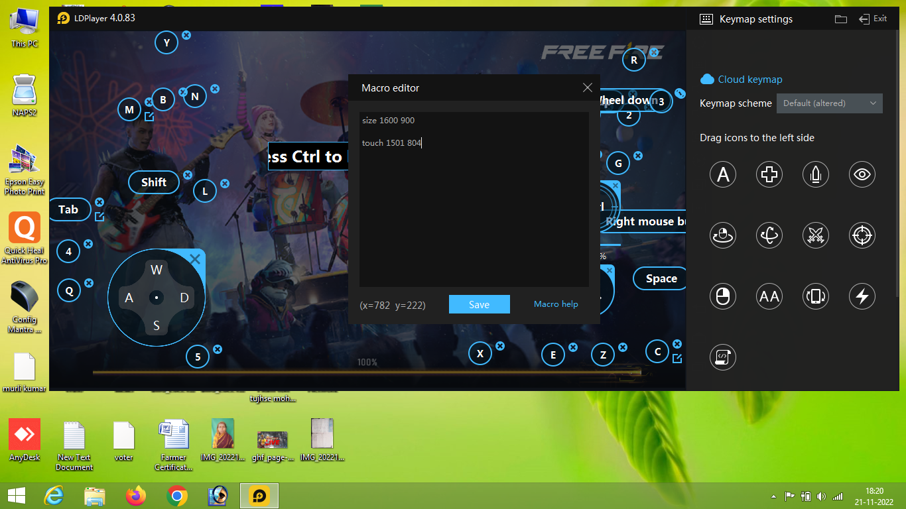Open Firefox from the taskbar
The width and height of the screenshot is (906, 509).
(135, 495)
